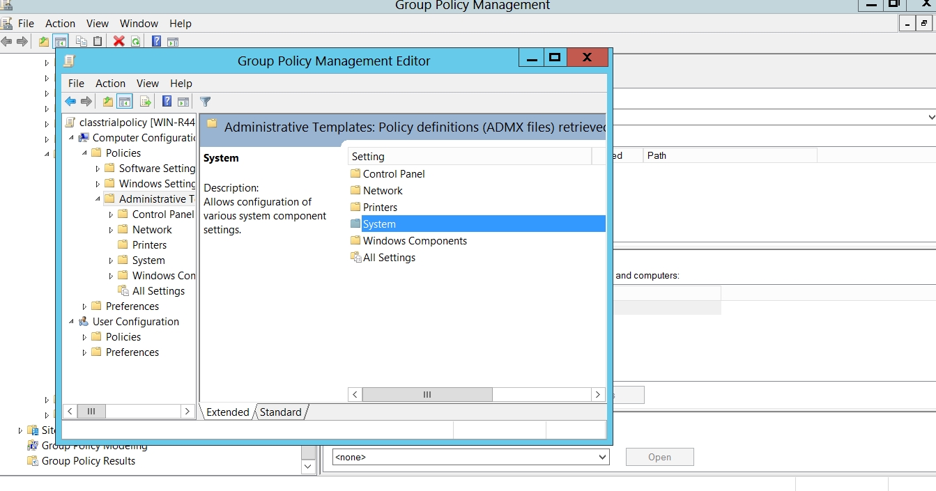Viewport: 936px width, 491px height.
Task: Select All Settings in the tree
Action: (x=158, y=291)
